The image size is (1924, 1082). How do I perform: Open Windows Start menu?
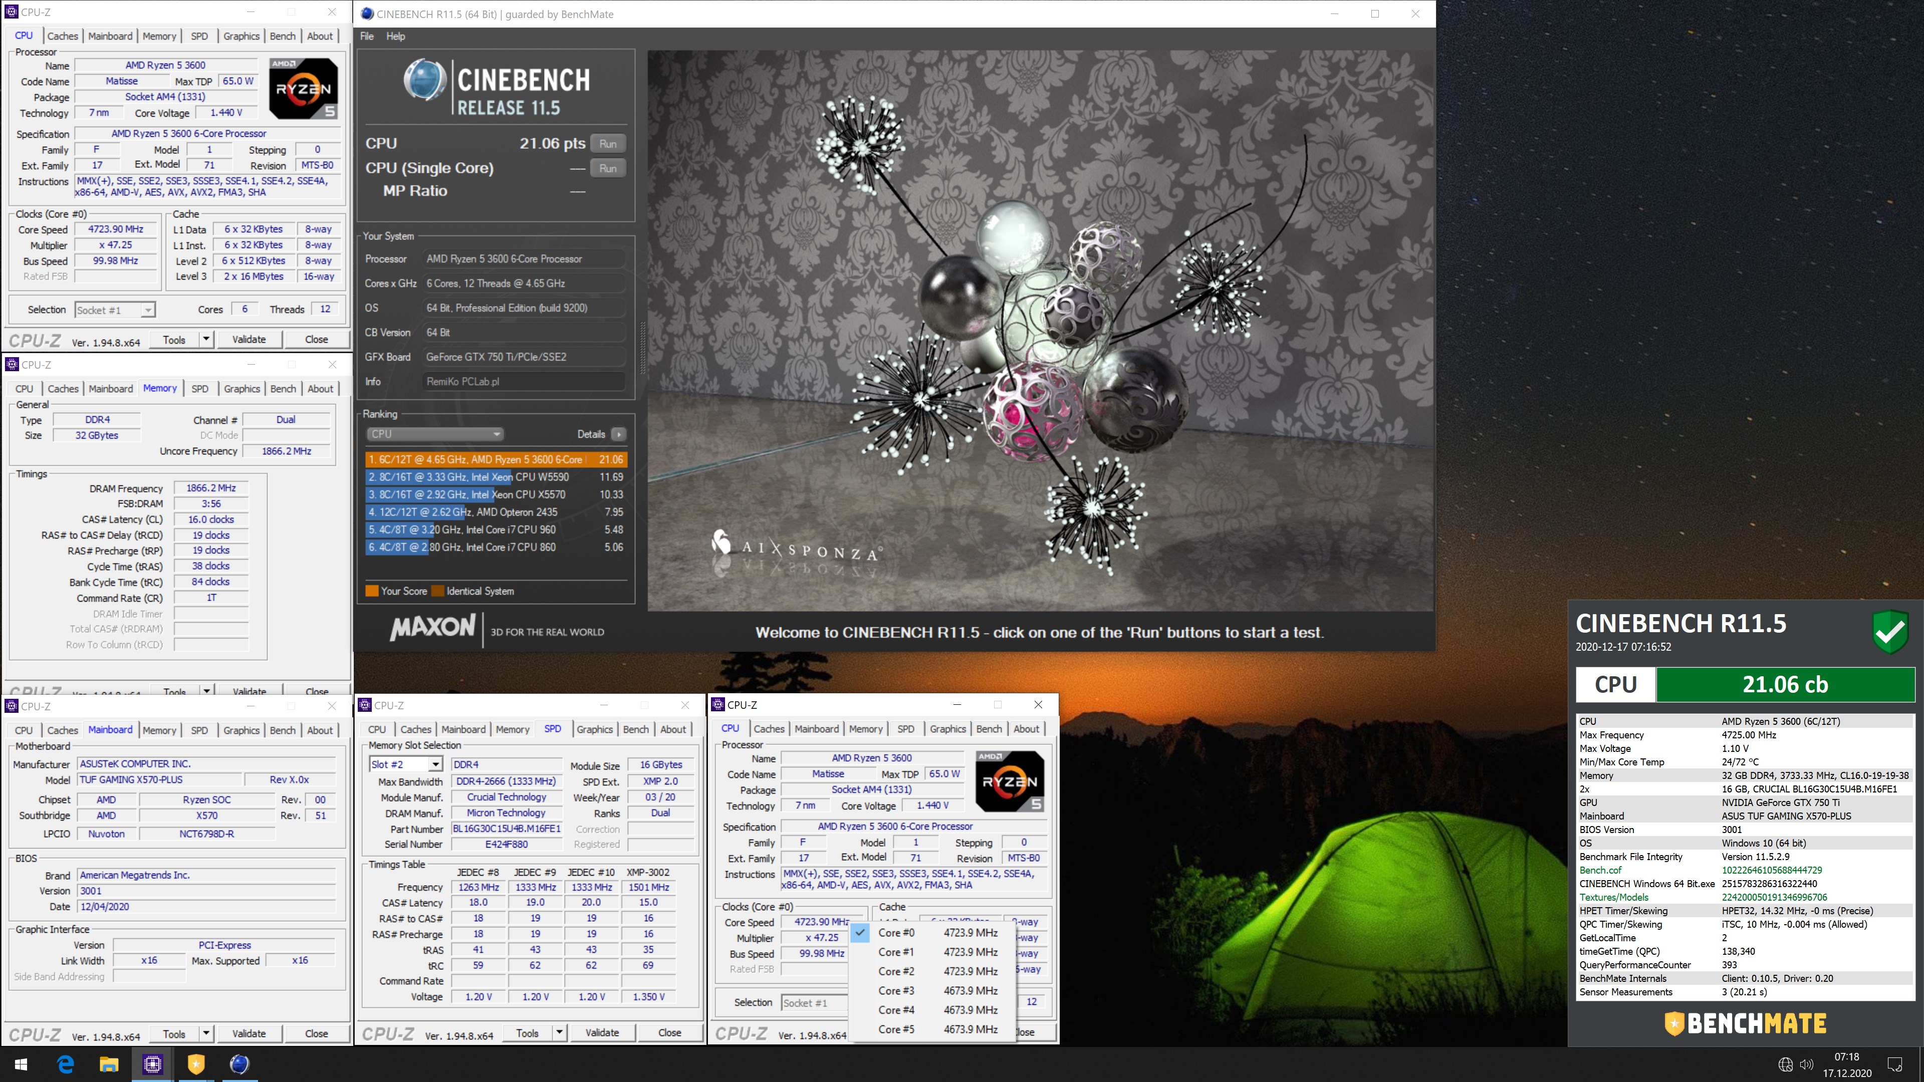[21, 1064]
